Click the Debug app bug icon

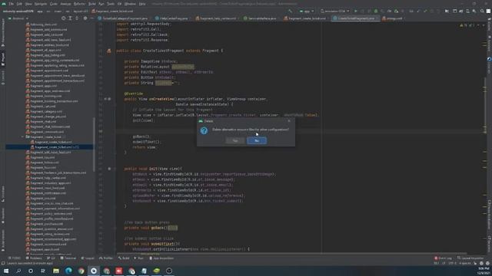click(376, 11)
